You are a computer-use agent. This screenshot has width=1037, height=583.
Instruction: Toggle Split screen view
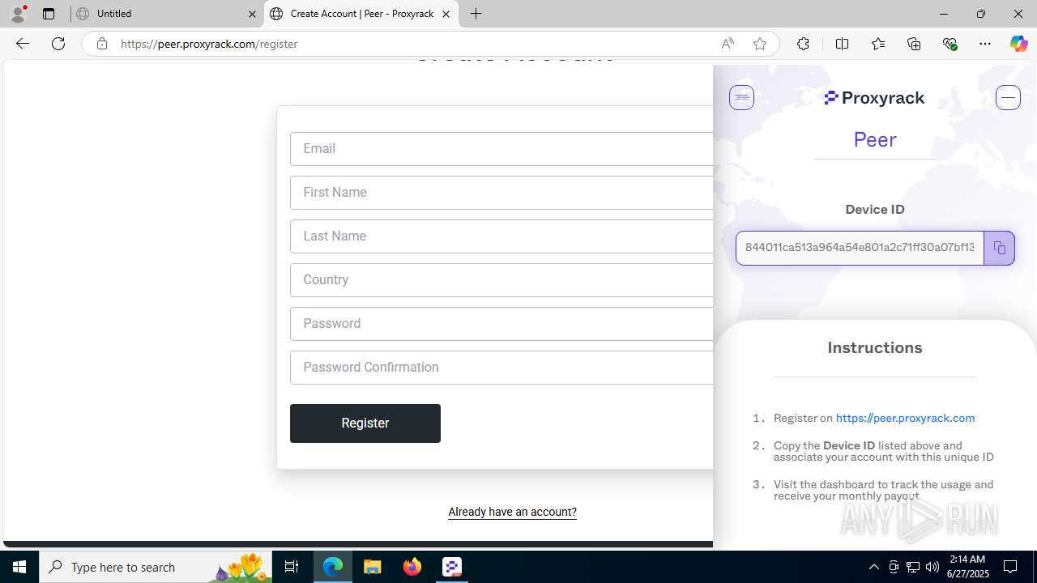click(x=842, y=44)
